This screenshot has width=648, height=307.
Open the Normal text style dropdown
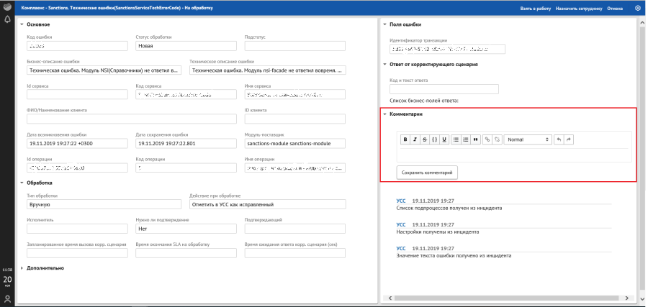pyautogui.click(x=528, y=139)
